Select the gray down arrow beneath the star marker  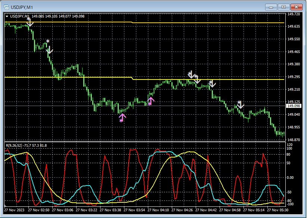click(x=49, y=50)
